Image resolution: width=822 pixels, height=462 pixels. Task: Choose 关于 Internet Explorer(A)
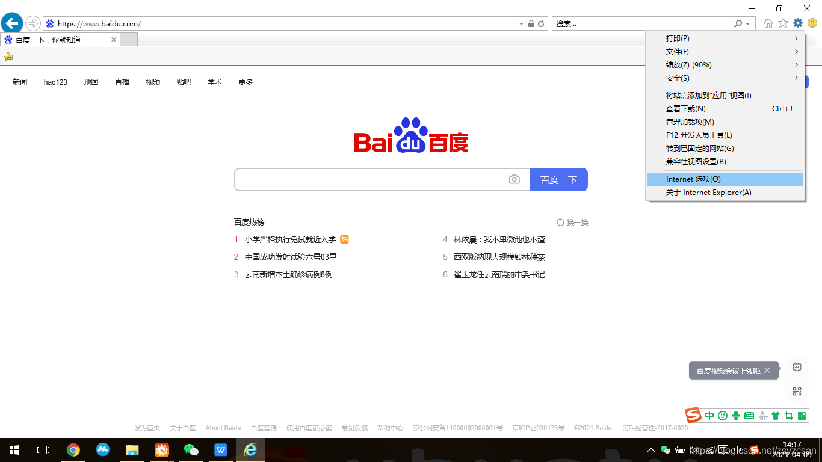point(725,192)
